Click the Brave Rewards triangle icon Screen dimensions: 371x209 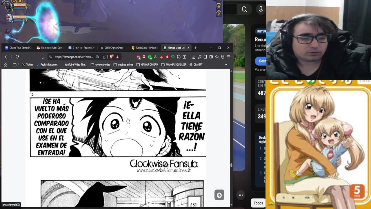117,57
